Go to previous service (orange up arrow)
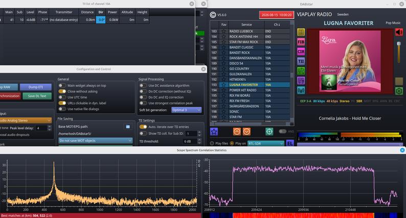Image resolution: width=406 pixels, height=218 pixels. (x=237, y=132)
